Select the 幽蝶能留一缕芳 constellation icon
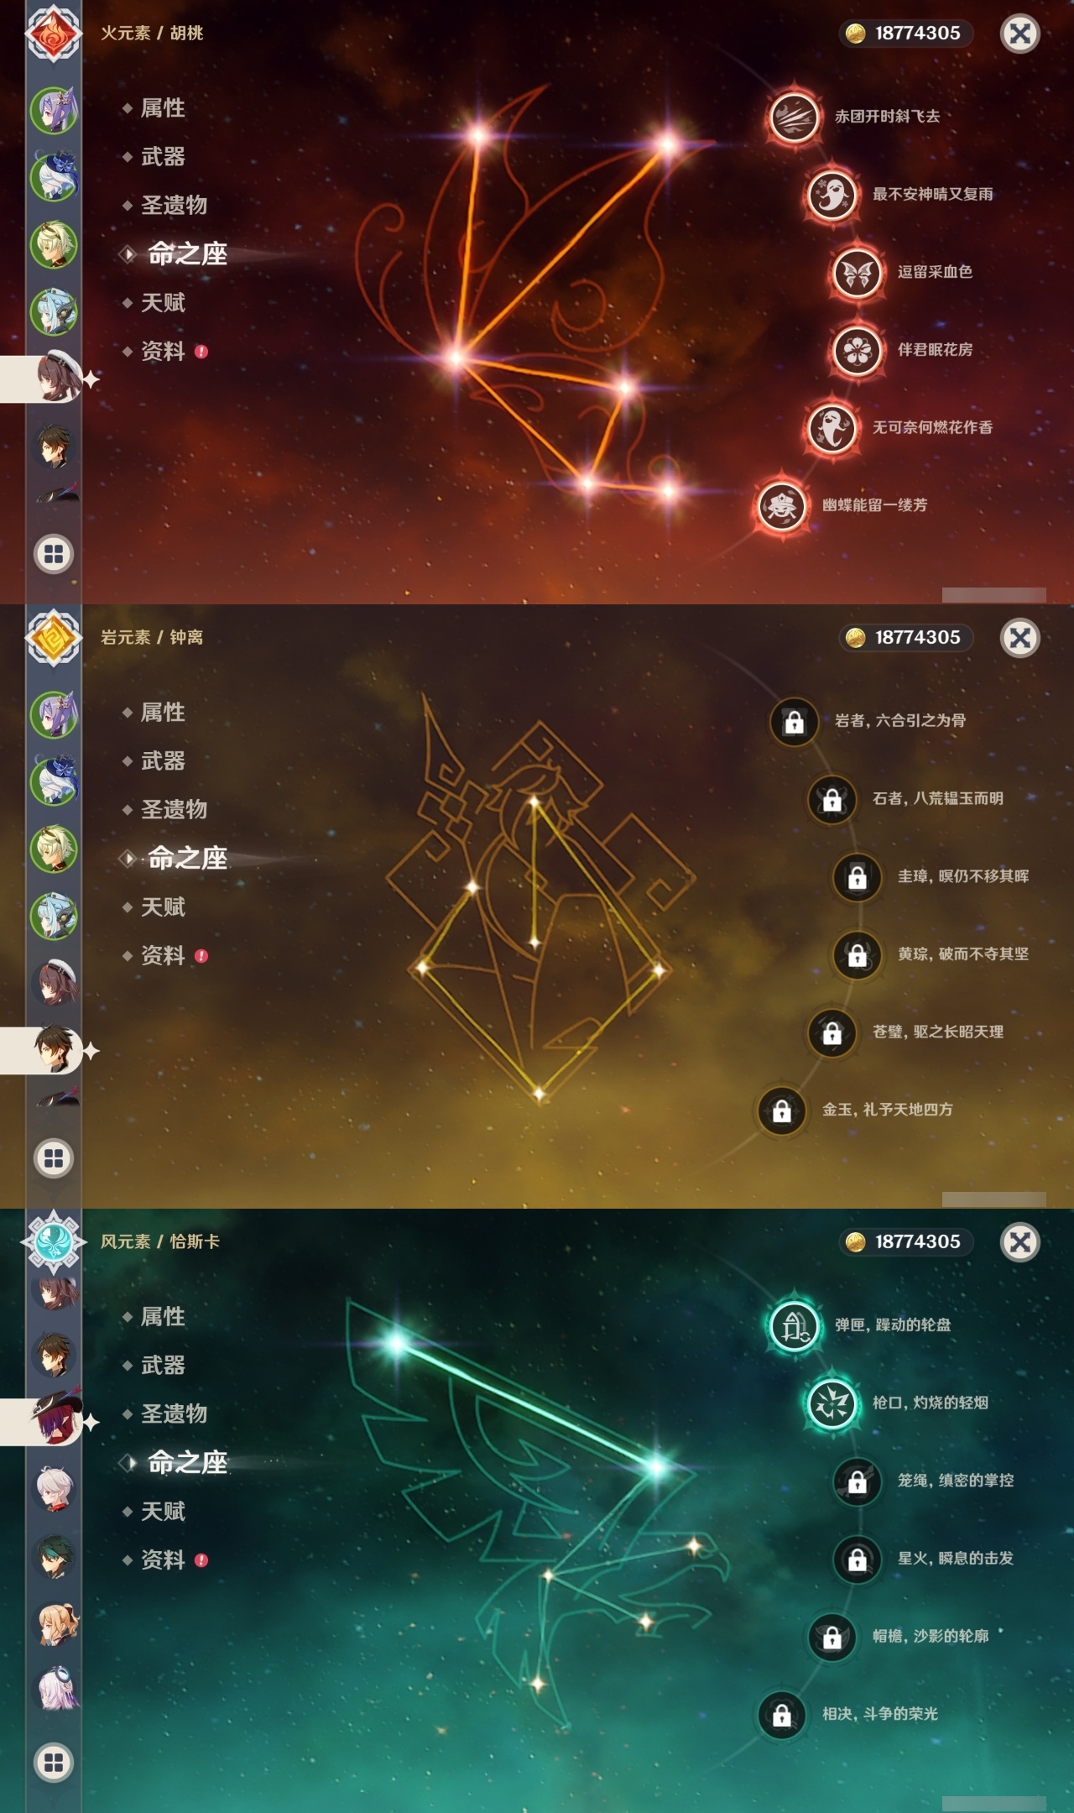Screen dimensions: 1074x1813 (781, 505)
